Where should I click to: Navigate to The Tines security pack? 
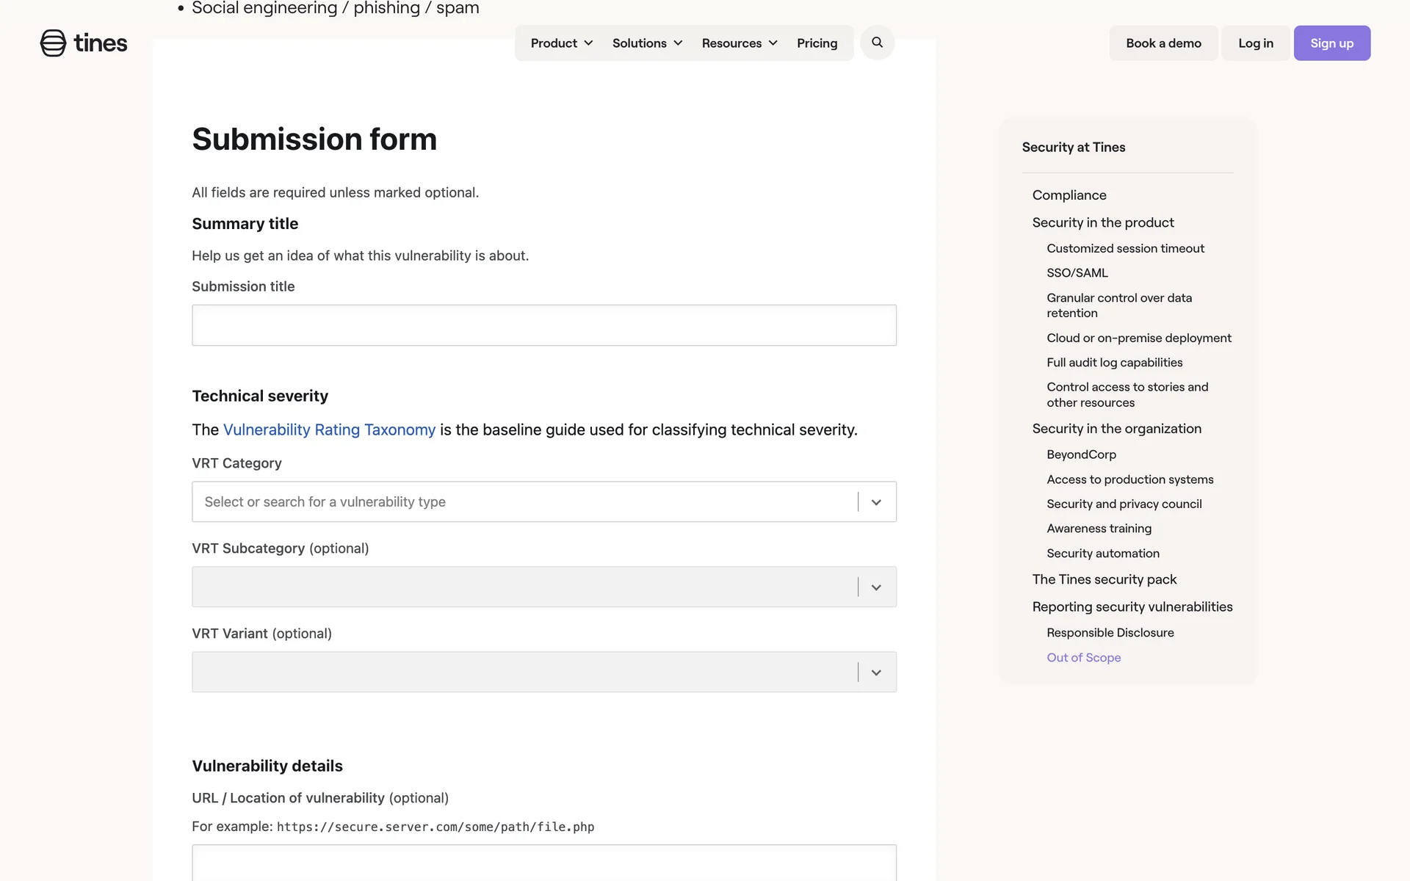click(1104, 579)
